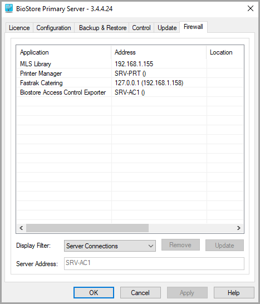Select the MLS Library row

(130, 64)
